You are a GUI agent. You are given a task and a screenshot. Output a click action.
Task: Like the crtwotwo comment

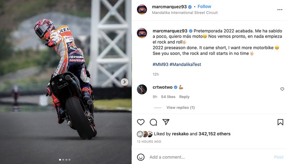282,89
